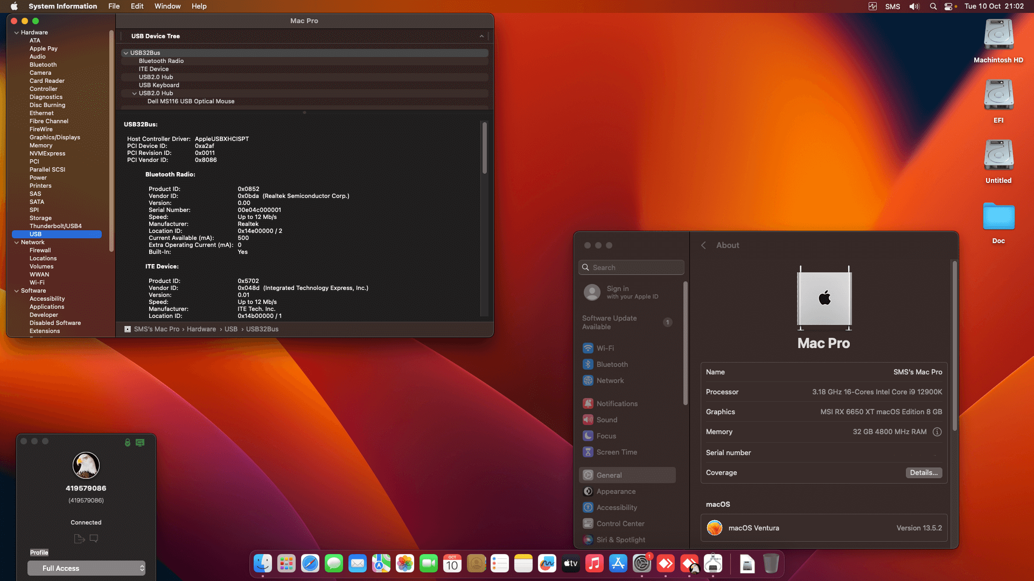Open the chat panel in the AnyDesk window
The width and height of the screenshot is (1034, 581).
(x=94, y=539)
